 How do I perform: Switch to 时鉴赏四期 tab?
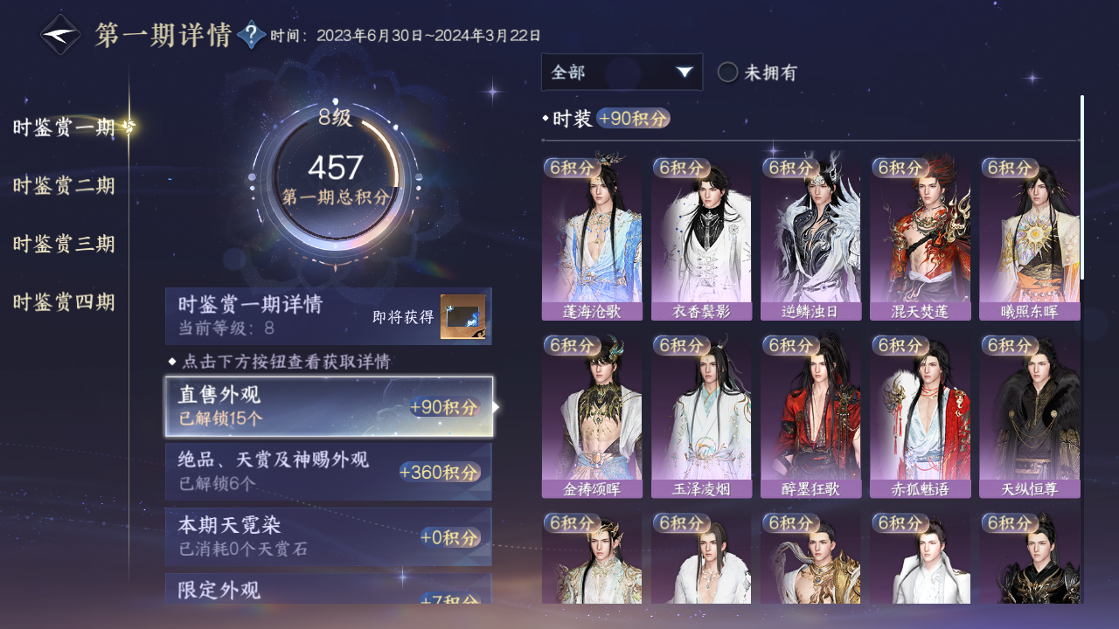64,303
